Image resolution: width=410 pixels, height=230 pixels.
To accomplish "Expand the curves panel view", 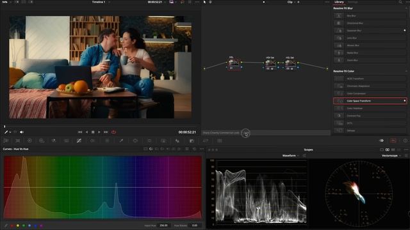I will pyautogui.click(x=187, y=149).
